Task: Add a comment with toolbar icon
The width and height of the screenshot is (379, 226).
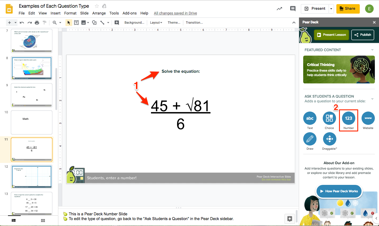Action: pos(117,22)
